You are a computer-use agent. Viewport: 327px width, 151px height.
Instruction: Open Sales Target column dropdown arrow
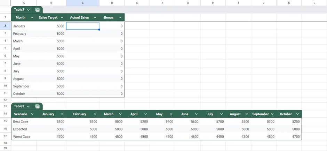[x=62, y=17]
